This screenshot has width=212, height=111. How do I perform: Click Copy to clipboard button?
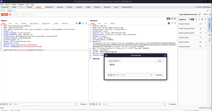click(x=114, y=61)
